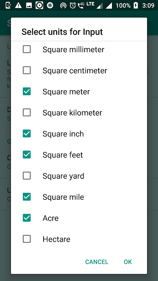Screen dimensions: 158x281
Task: Tap the Select units for Input title
Action: [x=62, y=32]
